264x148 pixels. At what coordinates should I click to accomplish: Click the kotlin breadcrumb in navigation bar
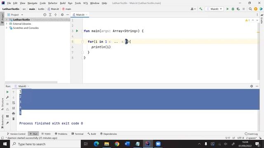[x=41, y=9]
